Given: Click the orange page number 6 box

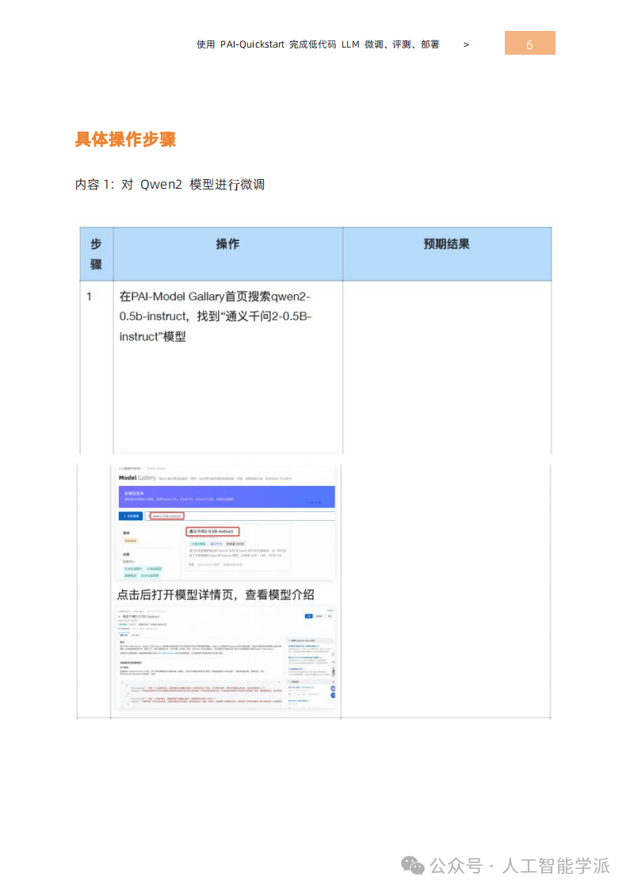Looking at the screenshot, I should (x=529, y=43).
